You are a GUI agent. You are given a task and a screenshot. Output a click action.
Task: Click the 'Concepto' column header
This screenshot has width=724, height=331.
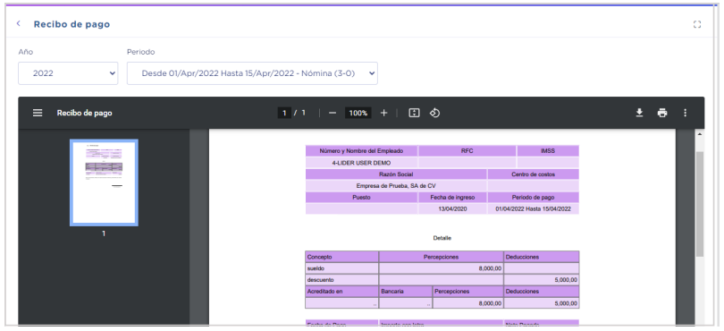(341, 257)
